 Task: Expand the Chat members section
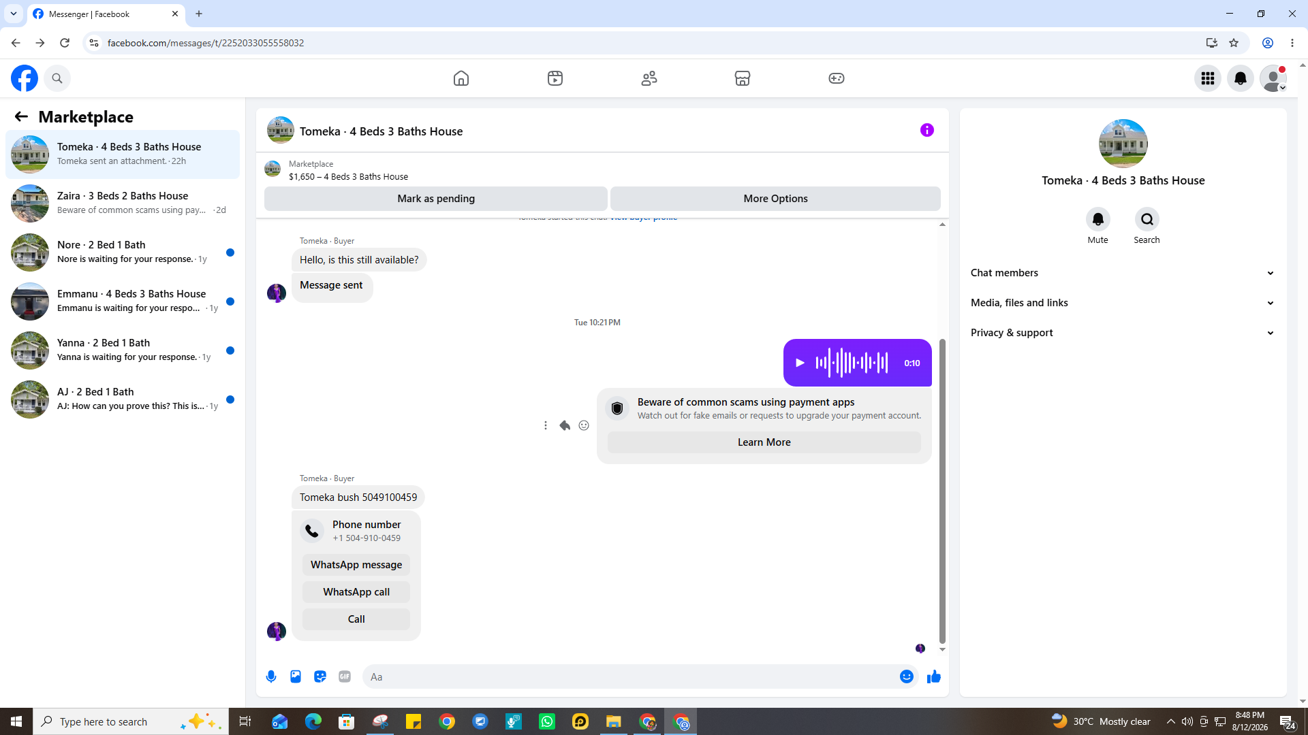(x=1123, y=273)
